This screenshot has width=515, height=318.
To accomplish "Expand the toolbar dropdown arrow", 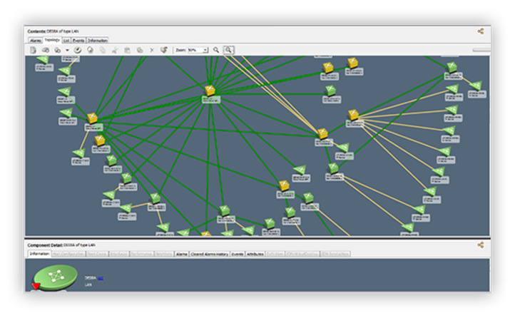I will coord(67,51).
